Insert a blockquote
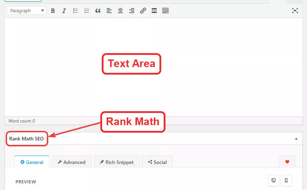Viewport: 307px width, 190px height. click(x=98, y=11)
